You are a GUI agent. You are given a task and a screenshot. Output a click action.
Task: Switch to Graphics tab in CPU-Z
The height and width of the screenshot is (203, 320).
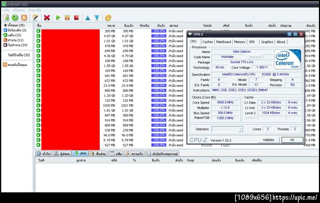tap(267, 42)
